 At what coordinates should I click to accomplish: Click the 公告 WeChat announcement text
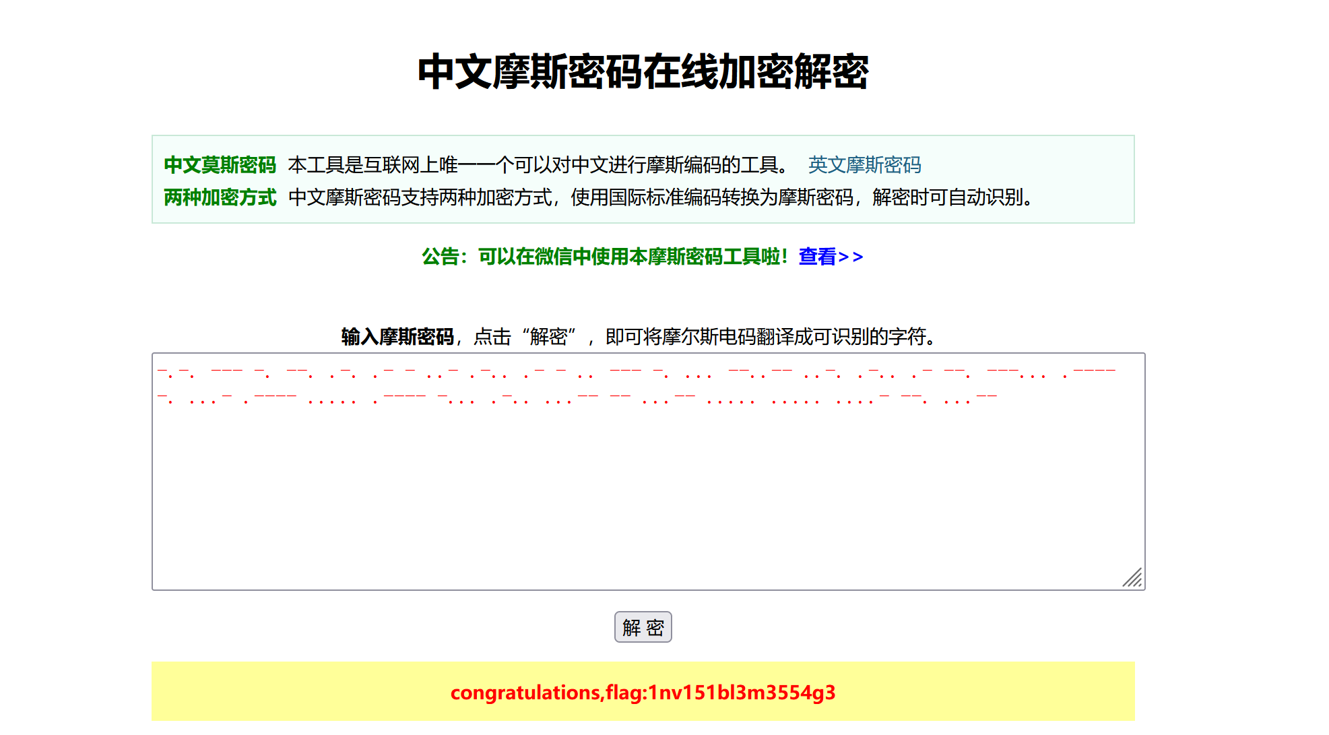pos(603,257)
